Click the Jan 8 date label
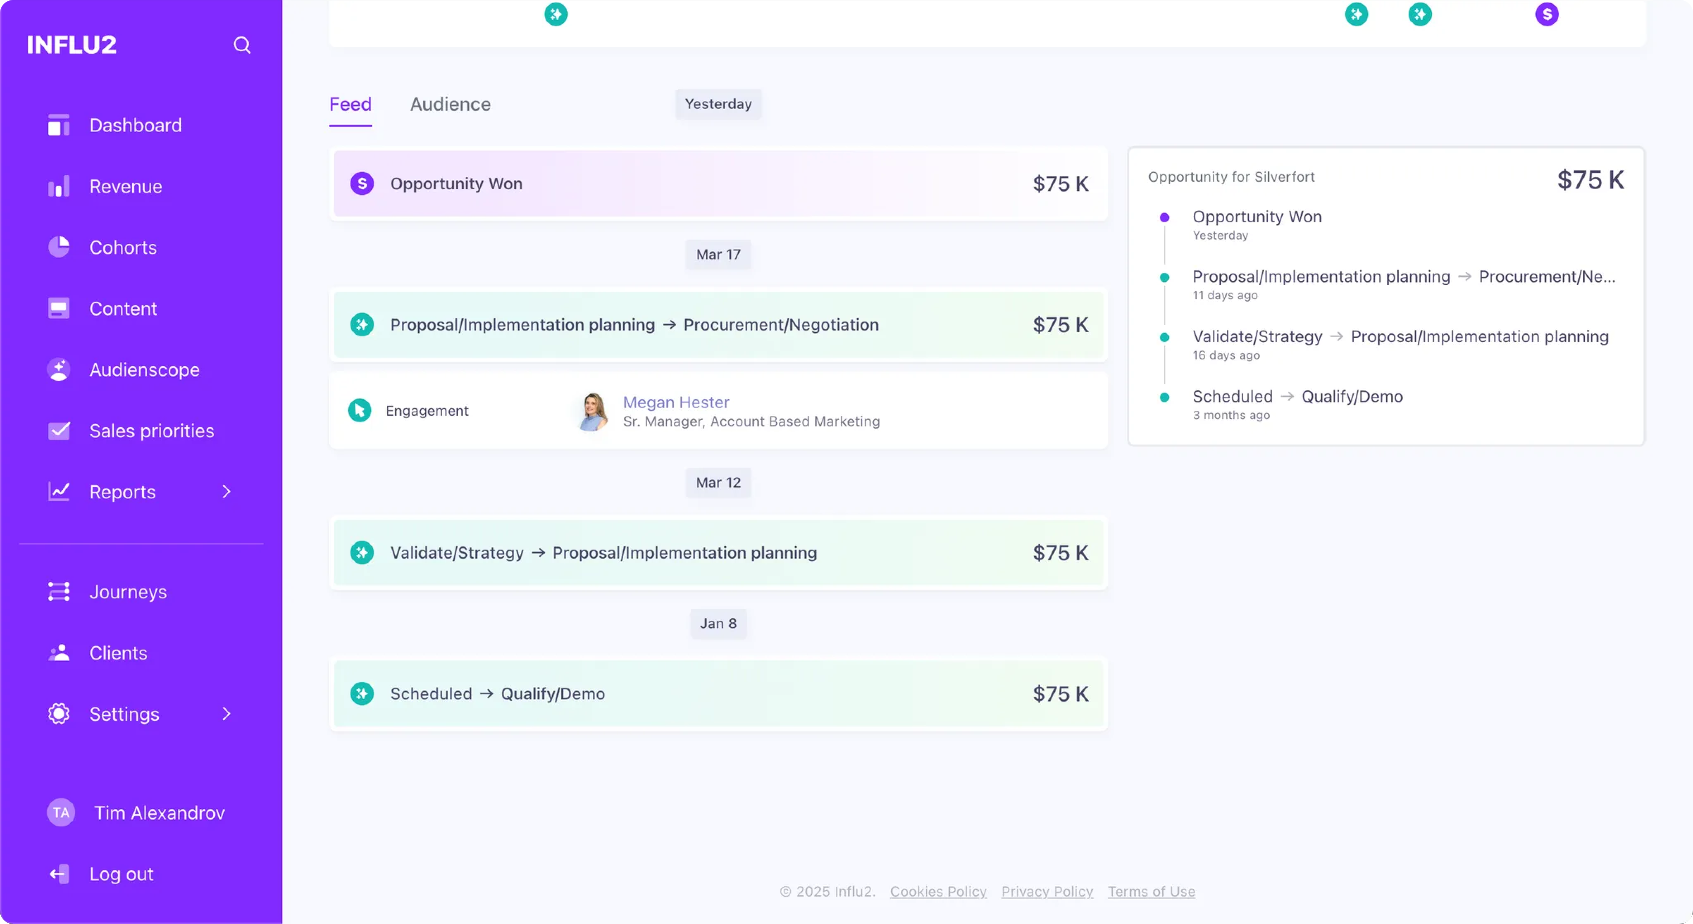The width and height of the screenshot is (1693, 924). pyautogui.click(x=718, y=623)
